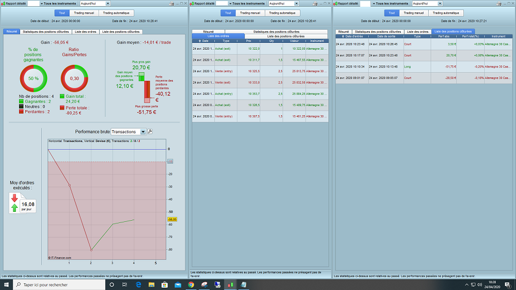Show hidden system tray icons
The height and width of the screenshot is (290, 516).
(466, 285)
